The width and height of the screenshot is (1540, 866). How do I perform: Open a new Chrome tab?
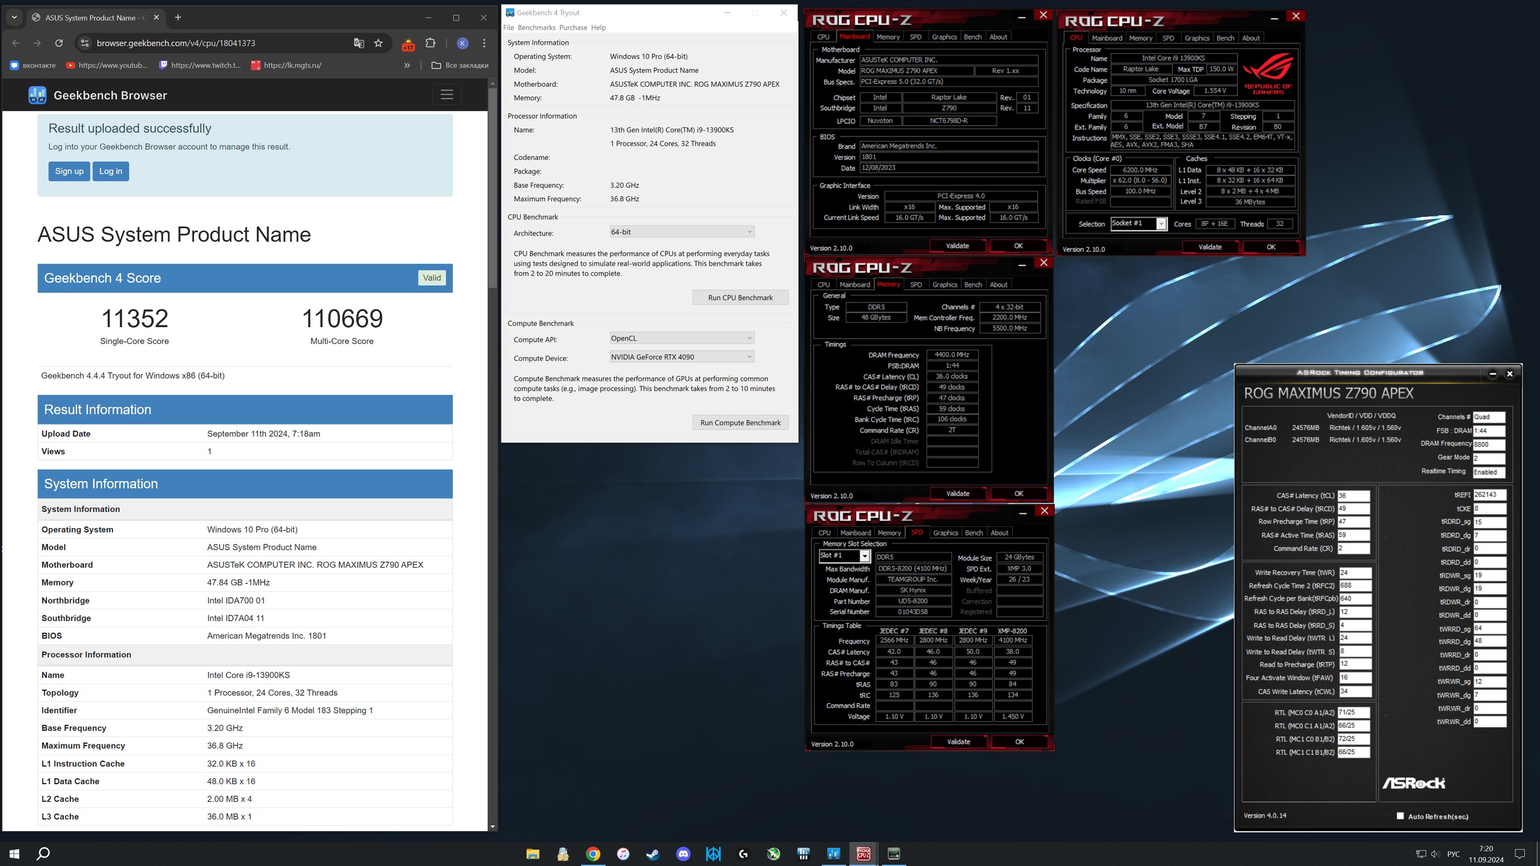178,17
